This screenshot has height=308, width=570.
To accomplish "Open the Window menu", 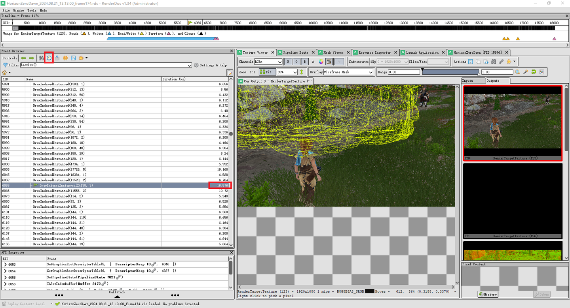I will (x=18, y=10).
